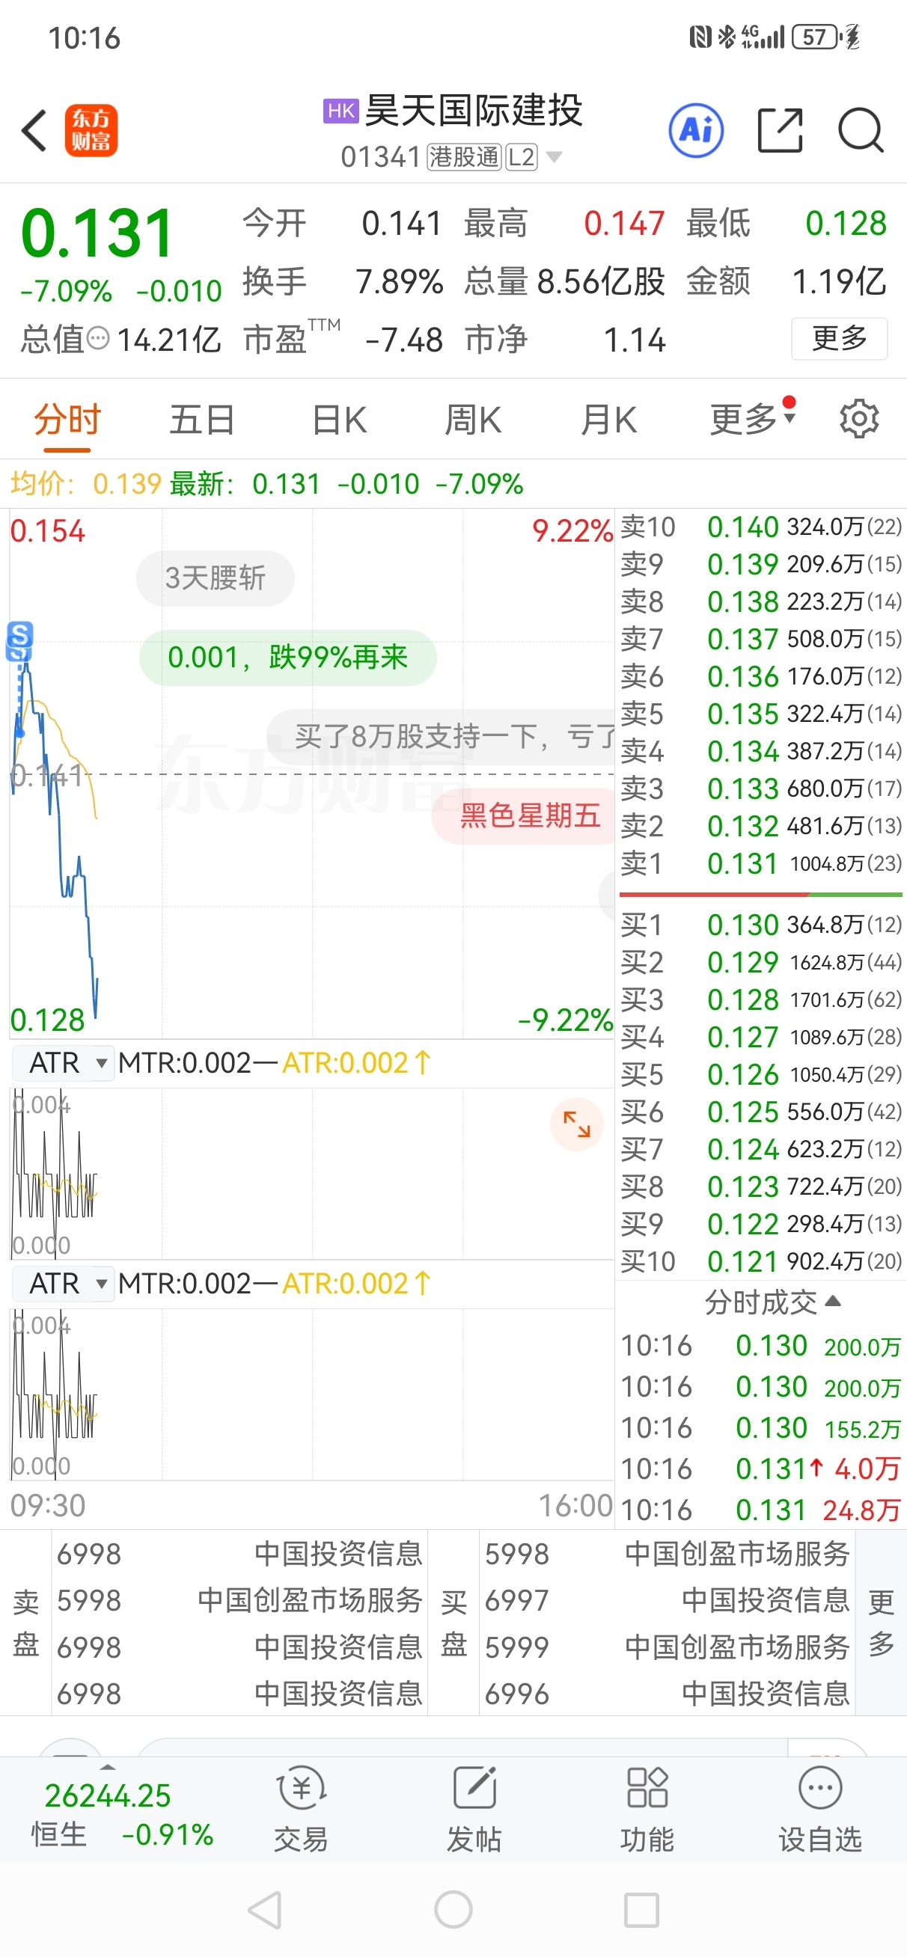Tap the 0.001，跌99%再来 comment bubble

coord(287,657)
